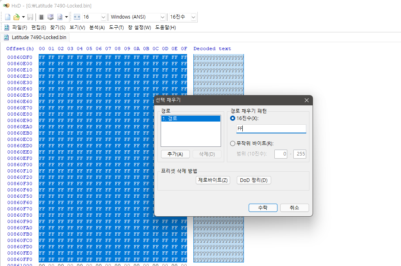Open disk image toolbar icon
The width and height of the screenshot is (401, 266).
(60, 17)
